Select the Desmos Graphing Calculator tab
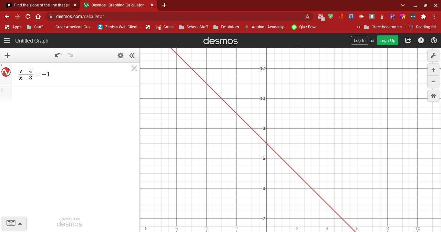Image resolution: width=441 pixels, height=232 pixels. coord(117,5)
